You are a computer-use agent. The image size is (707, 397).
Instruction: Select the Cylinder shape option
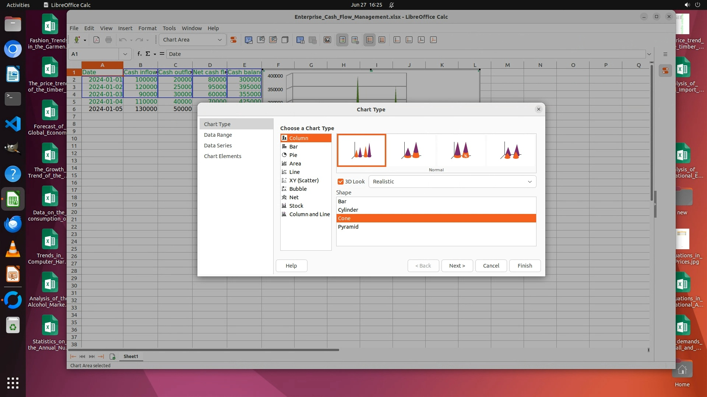click(x=348, y=210)
